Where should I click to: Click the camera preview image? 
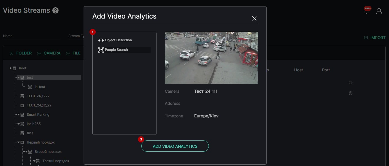pos(211,58)
